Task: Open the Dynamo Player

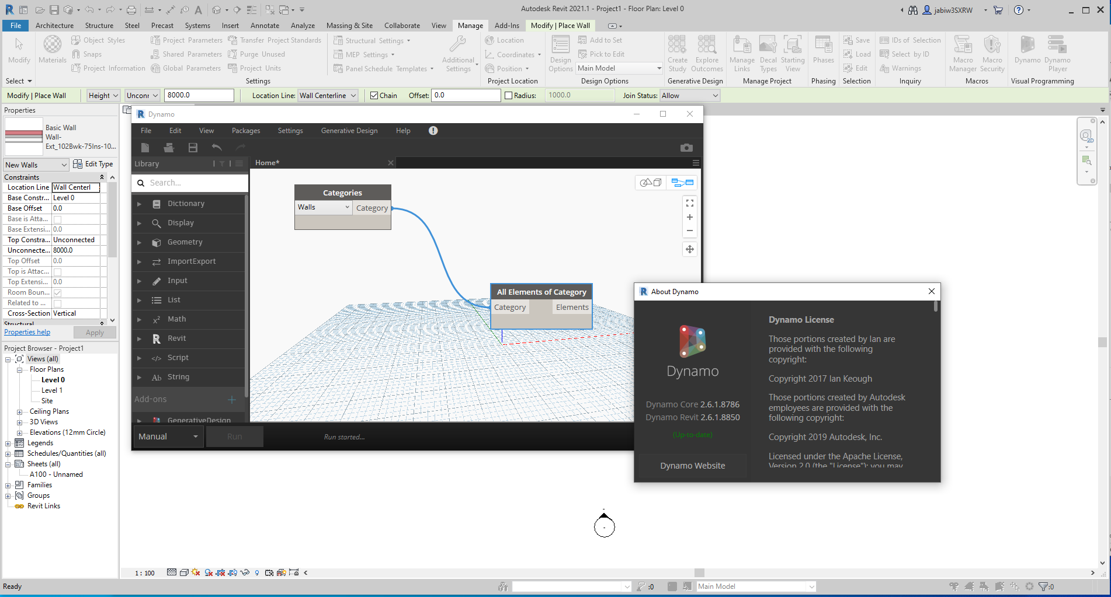Action: (1057, 54)
